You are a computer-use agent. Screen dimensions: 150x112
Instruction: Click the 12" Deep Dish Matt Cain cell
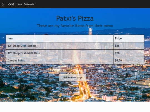[x=60, y=53]
